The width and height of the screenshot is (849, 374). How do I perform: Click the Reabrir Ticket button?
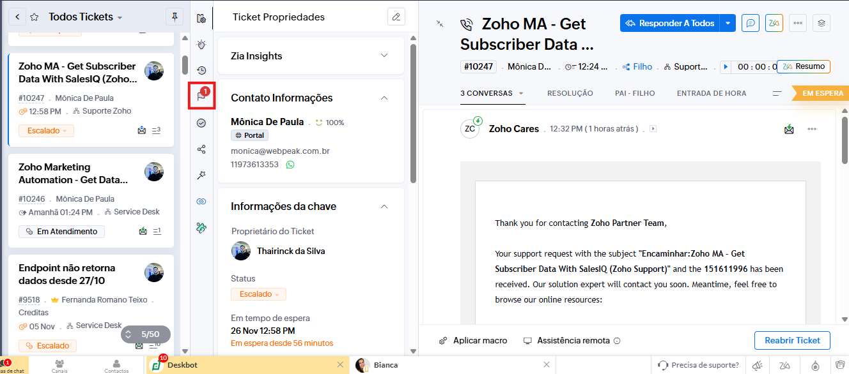tap(792, 340)
